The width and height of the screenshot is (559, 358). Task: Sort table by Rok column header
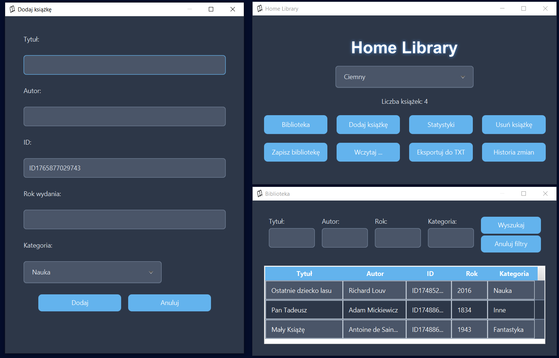point(471,274)
